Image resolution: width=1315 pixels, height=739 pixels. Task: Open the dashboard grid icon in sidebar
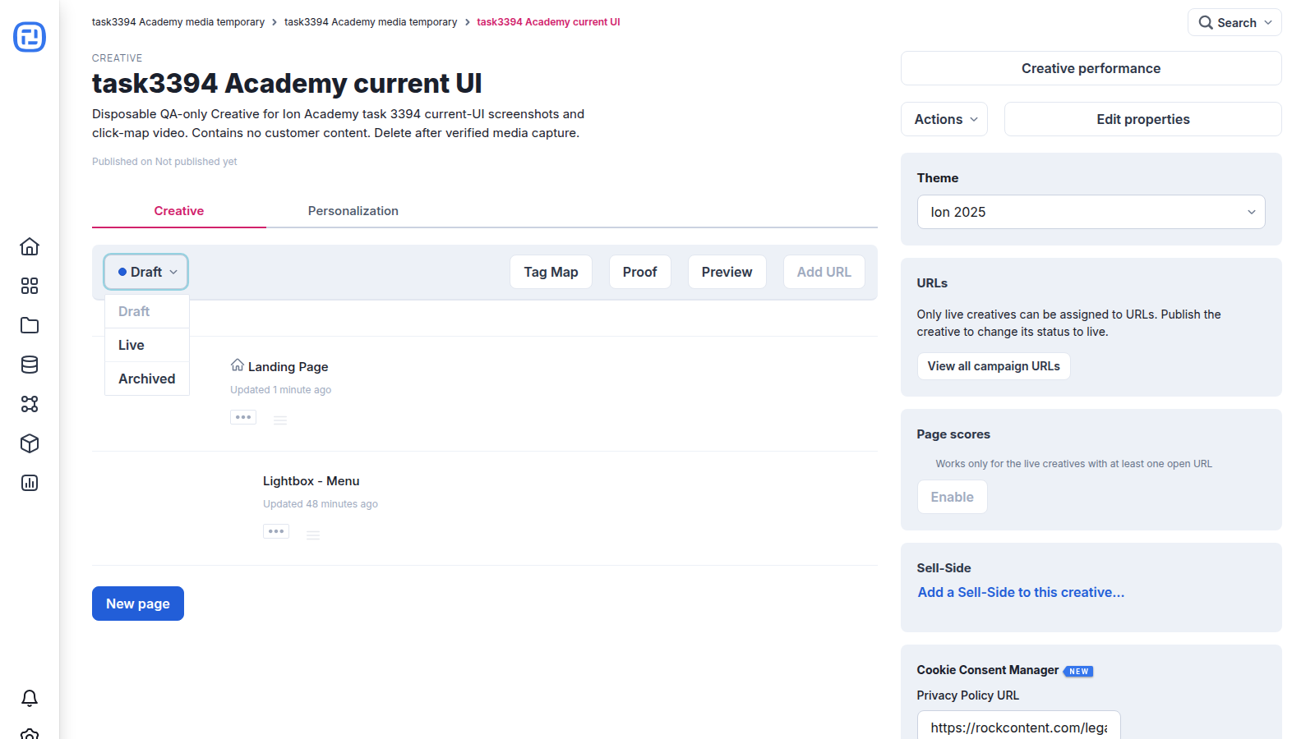pos(30,286)
